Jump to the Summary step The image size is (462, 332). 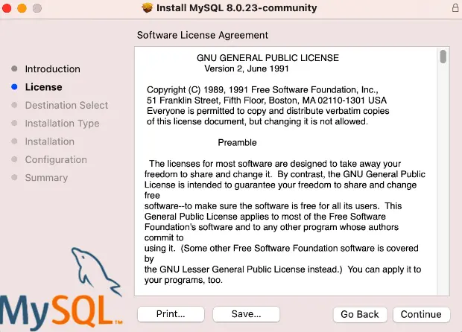point(46,178)
